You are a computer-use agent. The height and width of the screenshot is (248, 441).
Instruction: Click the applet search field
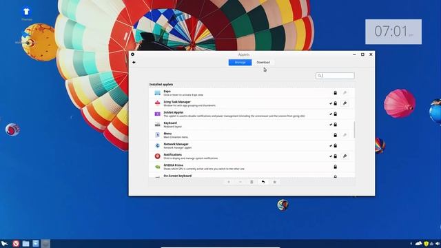tap(335, 76)
